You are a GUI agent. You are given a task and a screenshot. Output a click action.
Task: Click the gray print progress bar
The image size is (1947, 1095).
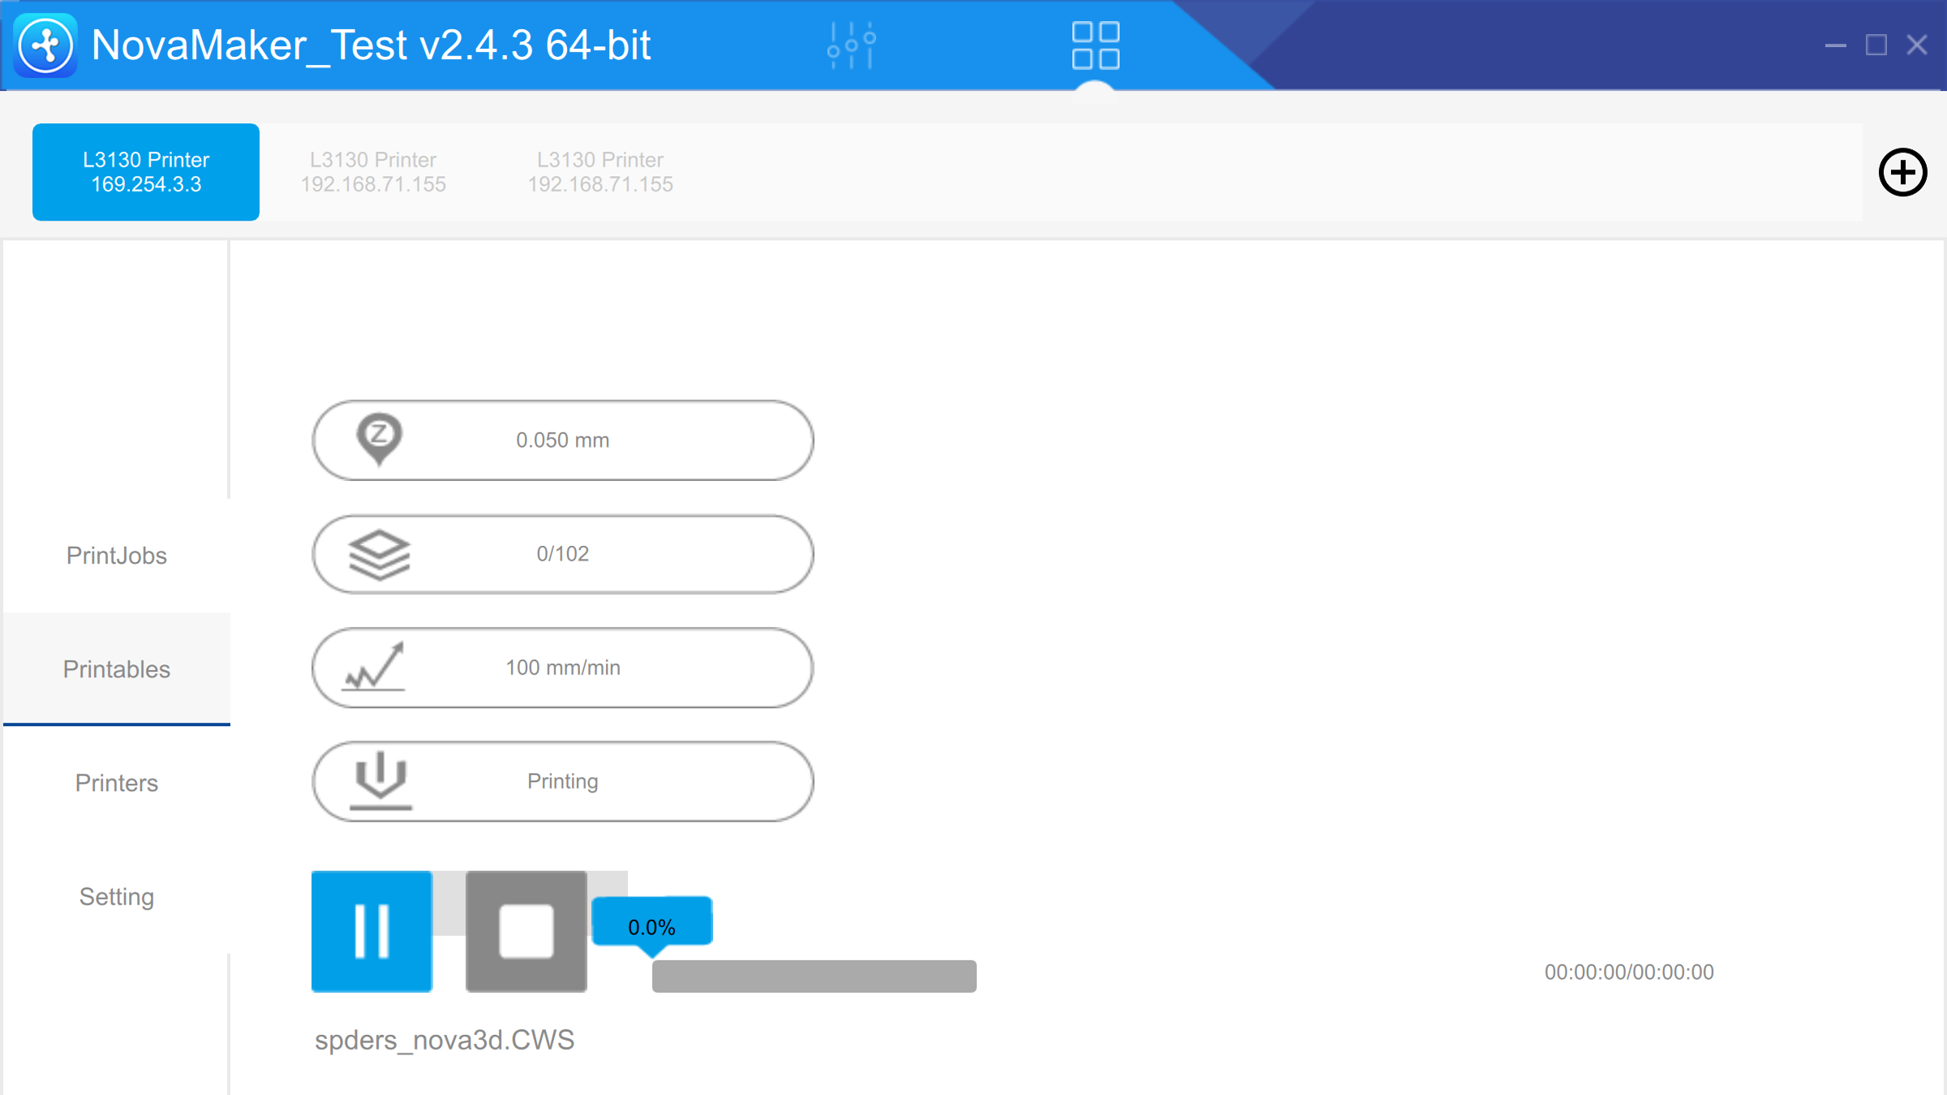click(x=814, y=976)
